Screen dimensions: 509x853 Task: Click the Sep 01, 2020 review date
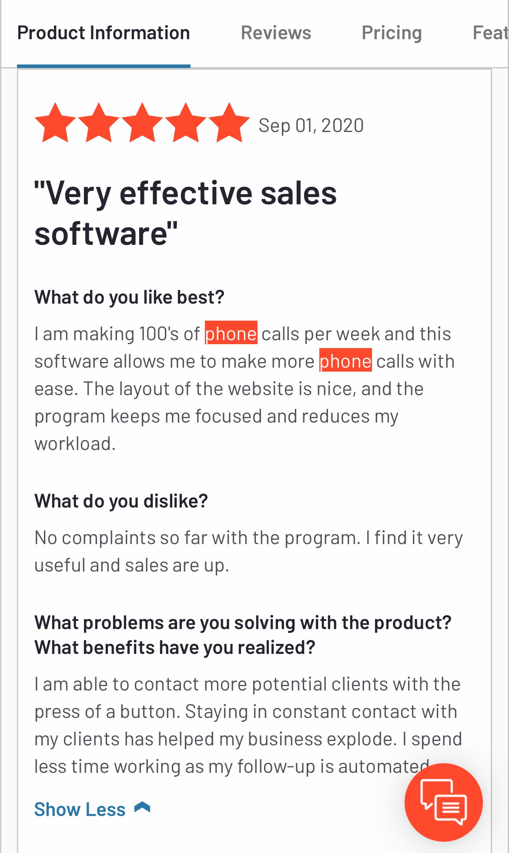[311, 125]
